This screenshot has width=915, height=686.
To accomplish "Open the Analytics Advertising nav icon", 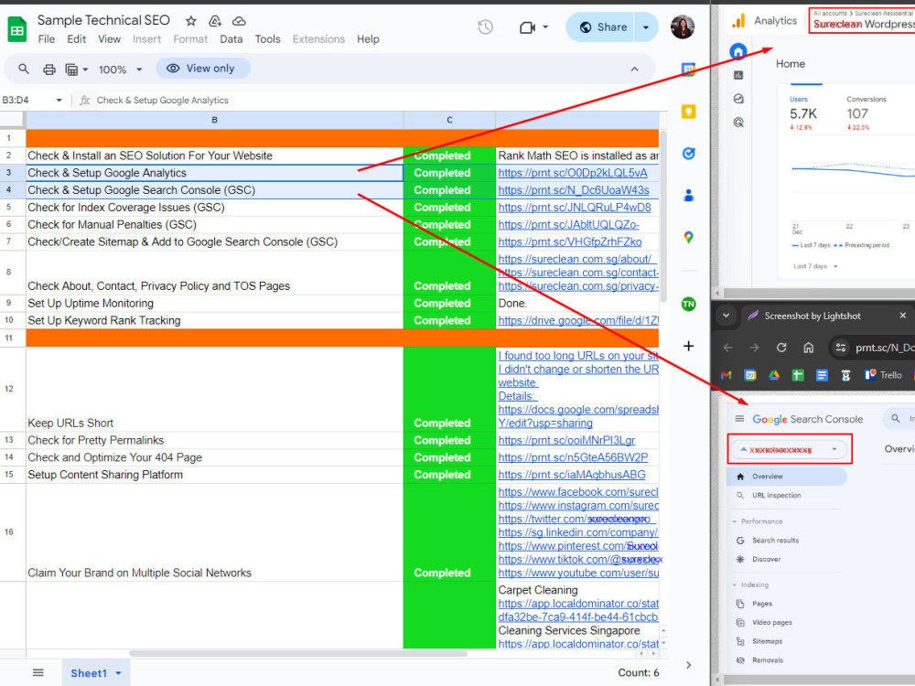I will [x=738, y=123].
